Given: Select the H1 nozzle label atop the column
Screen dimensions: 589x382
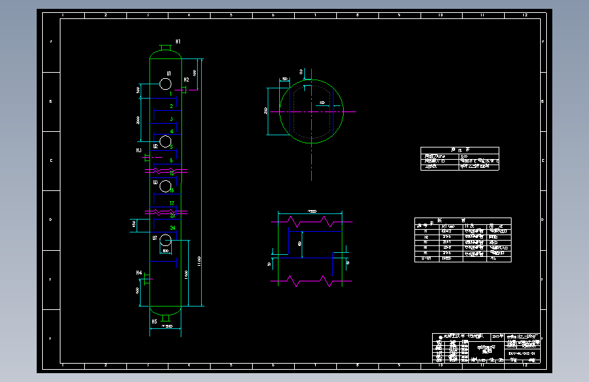Looking at the screenshot, I should 178,41.
